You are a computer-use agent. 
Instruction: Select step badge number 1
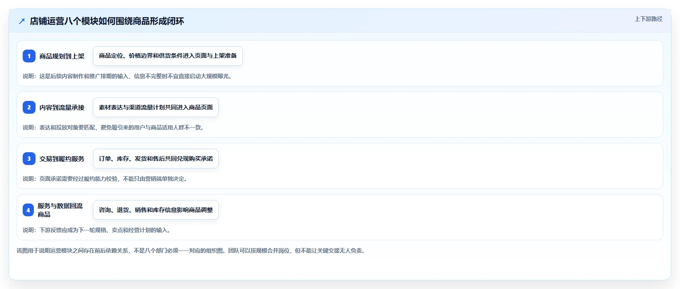click(29, 56)
